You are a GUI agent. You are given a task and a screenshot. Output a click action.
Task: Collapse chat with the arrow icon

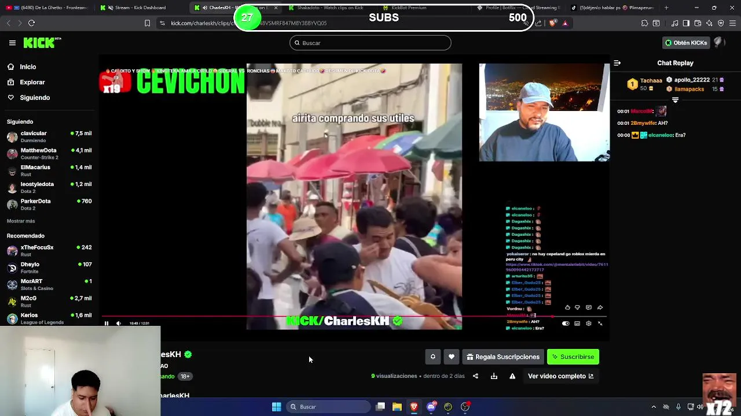coord(617,63)
